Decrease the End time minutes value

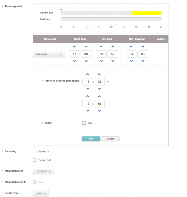(113, 61)
